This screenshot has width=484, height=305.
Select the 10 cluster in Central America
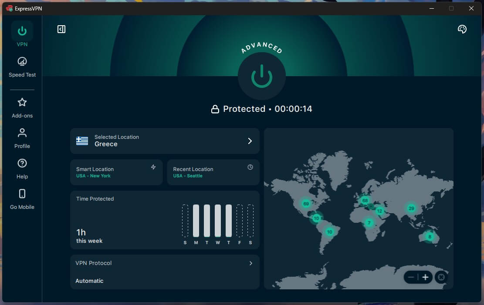(316, 218)
